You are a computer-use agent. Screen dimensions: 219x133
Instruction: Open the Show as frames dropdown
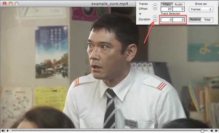[201, 9]
